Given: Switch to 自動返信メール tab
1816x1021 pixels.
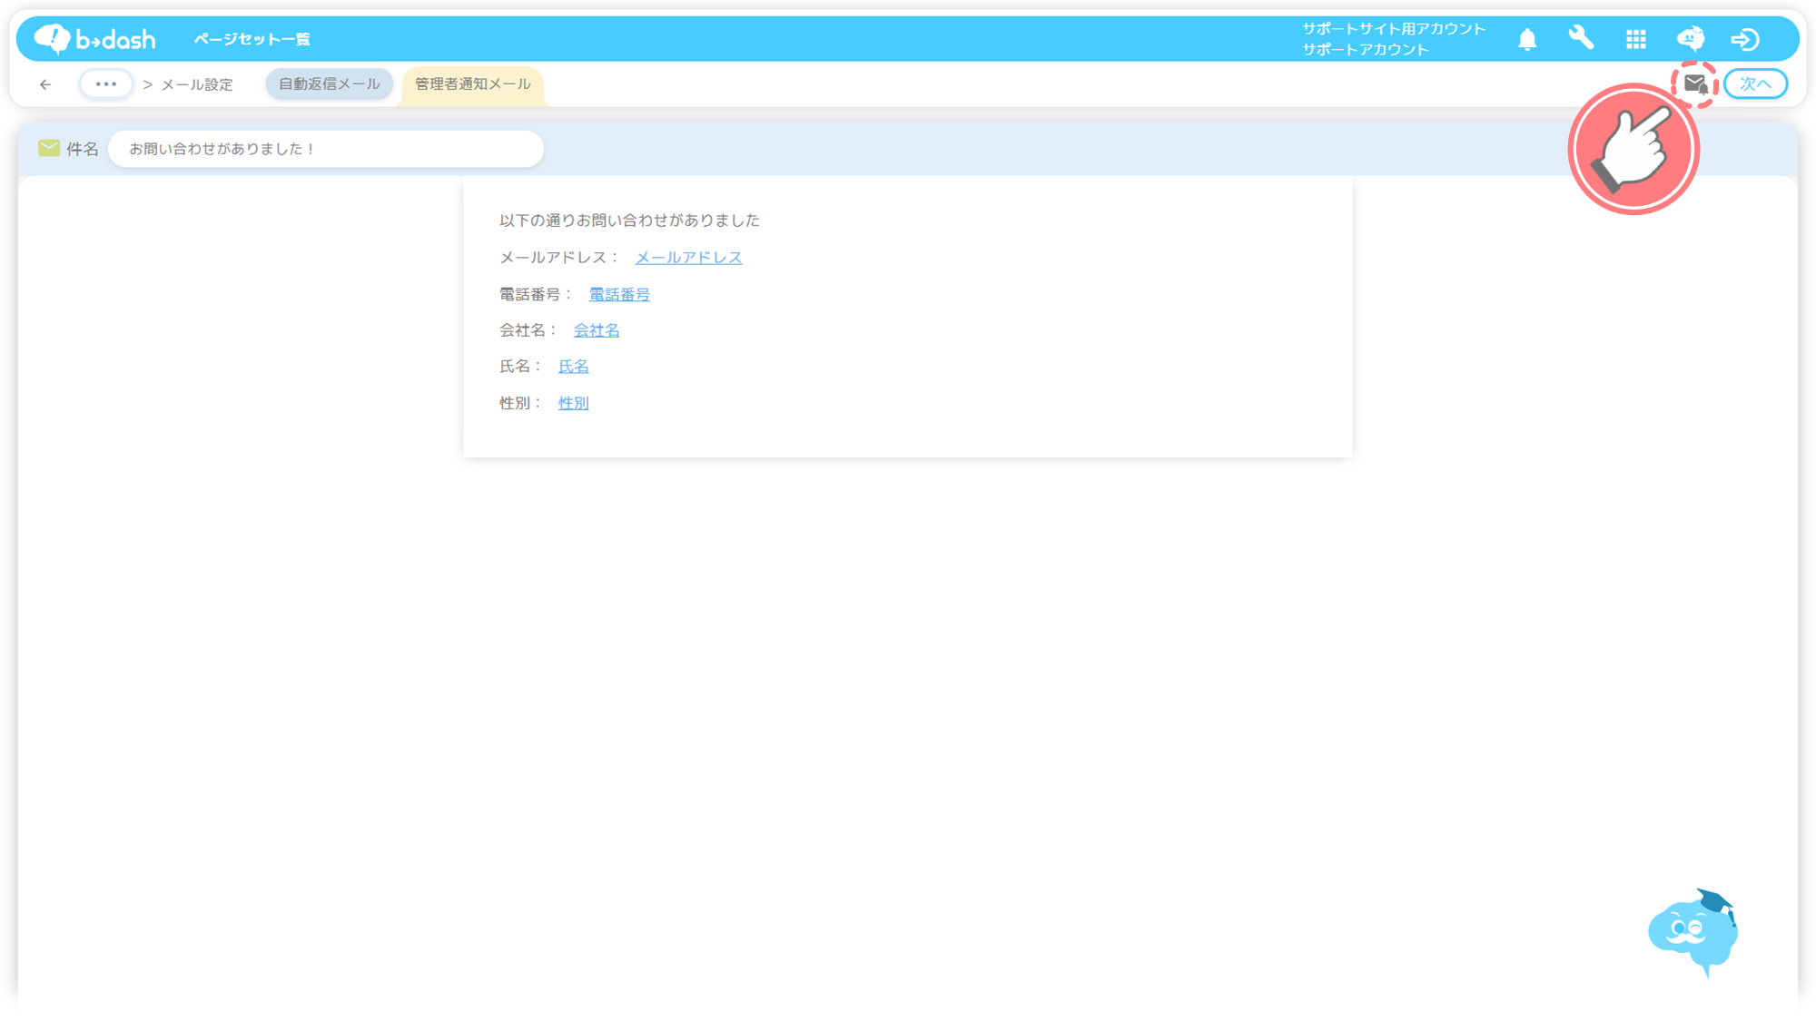Looking at the screenshot, I should tap(329, 84).
